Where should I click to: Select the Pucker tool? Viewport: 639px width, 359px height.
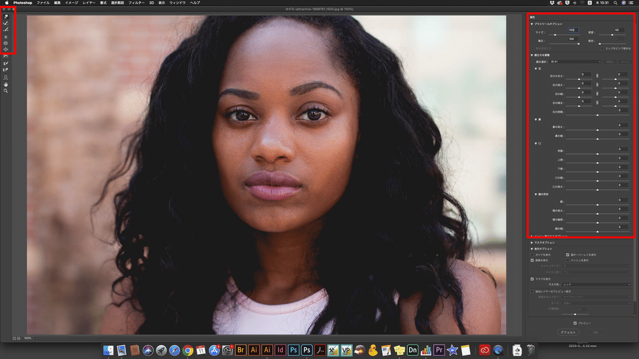(x=6, y=43)
